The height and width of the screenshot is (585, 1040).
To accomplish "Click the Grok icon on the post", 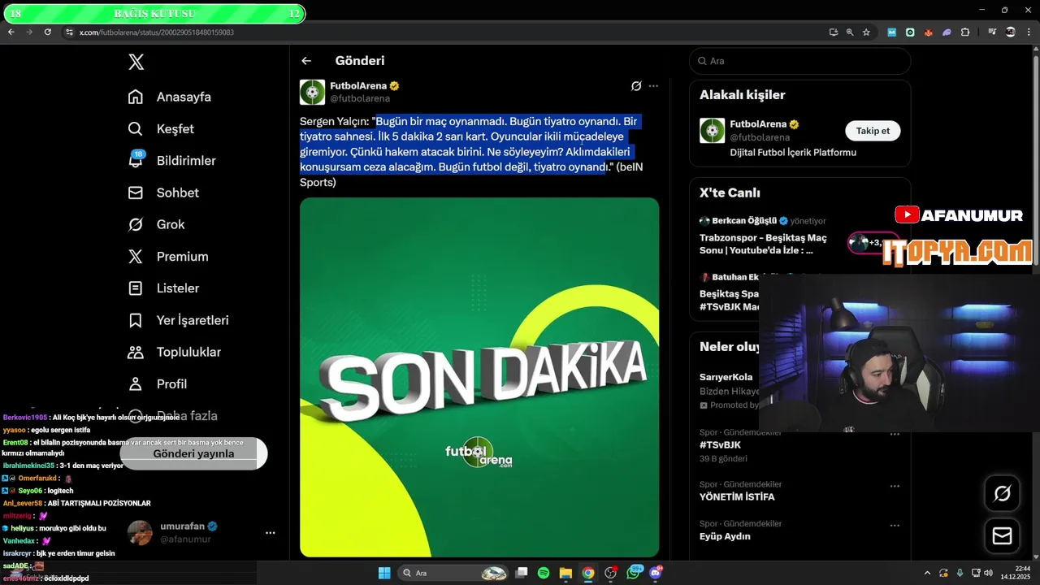I will click(x=636, y=85).
